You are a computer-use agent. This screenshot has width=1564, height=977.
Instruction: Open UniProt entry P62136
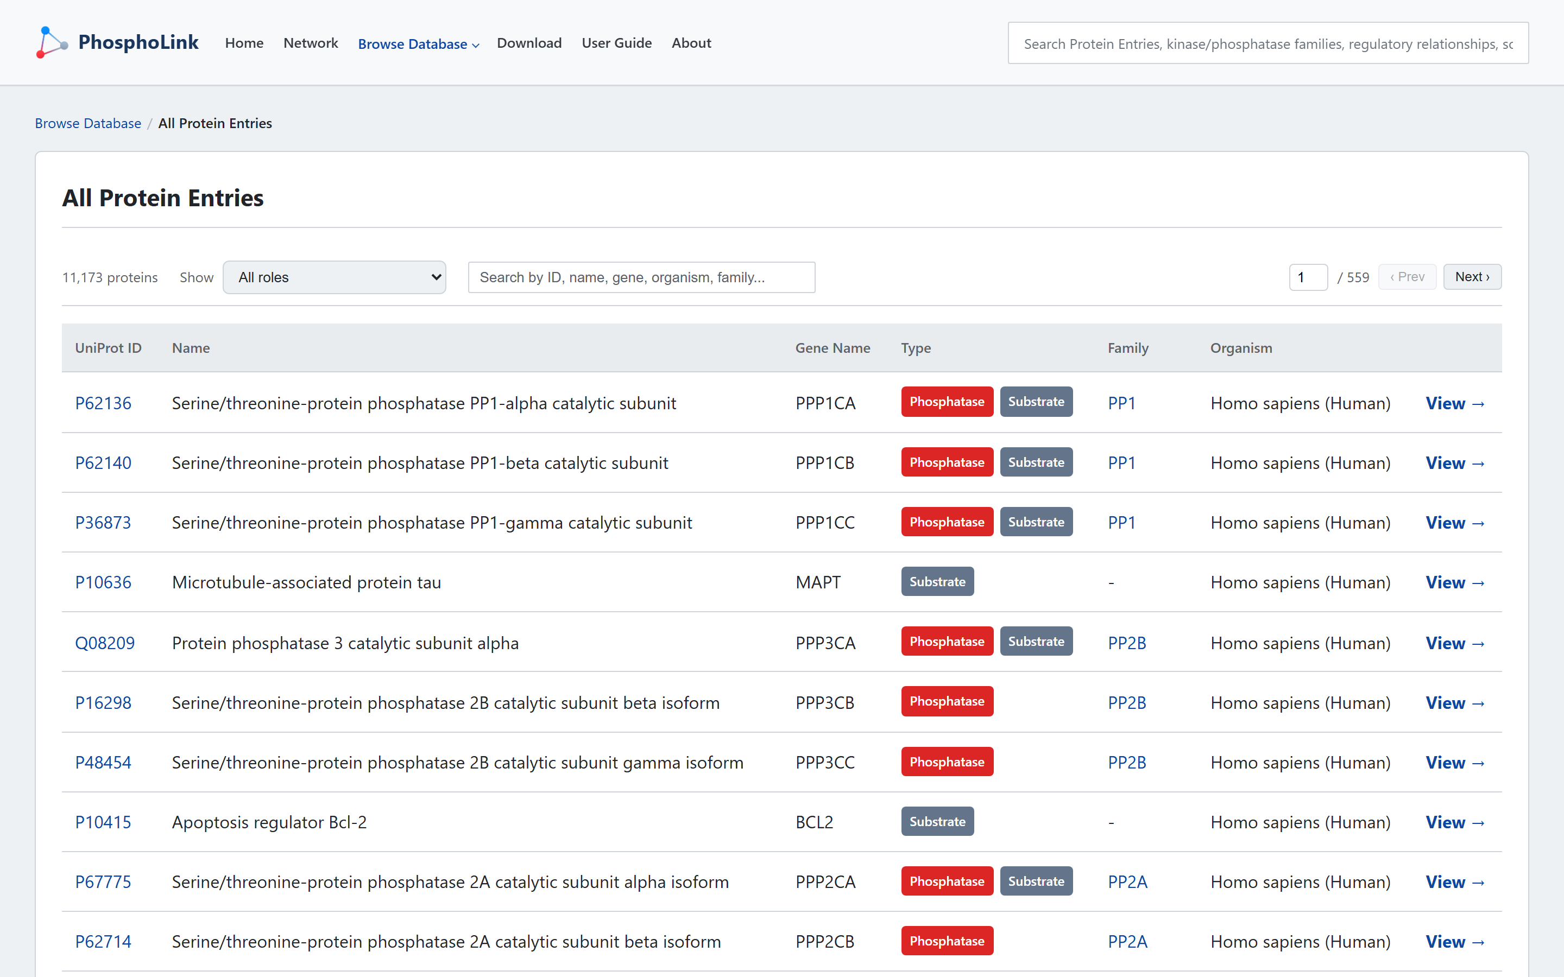pyautogui.click(x=103, y=403)
